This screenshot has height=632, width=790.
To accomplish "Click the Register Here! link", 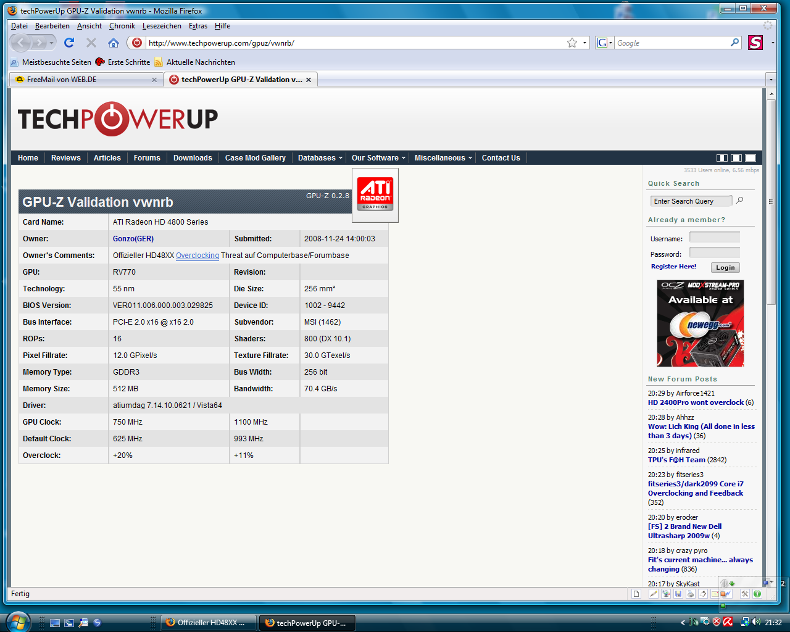I will (x=673, y=267).
